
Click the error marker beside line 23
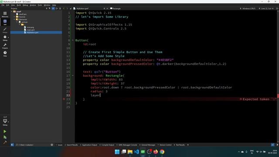[64, 99]
